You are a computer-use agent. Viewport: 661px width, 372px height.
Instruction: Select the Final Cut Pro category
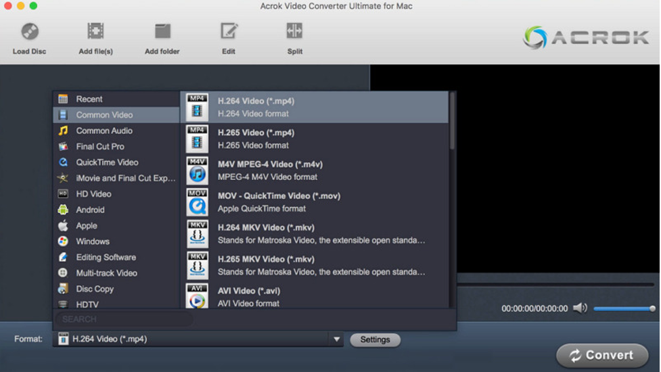coord(99,146)
